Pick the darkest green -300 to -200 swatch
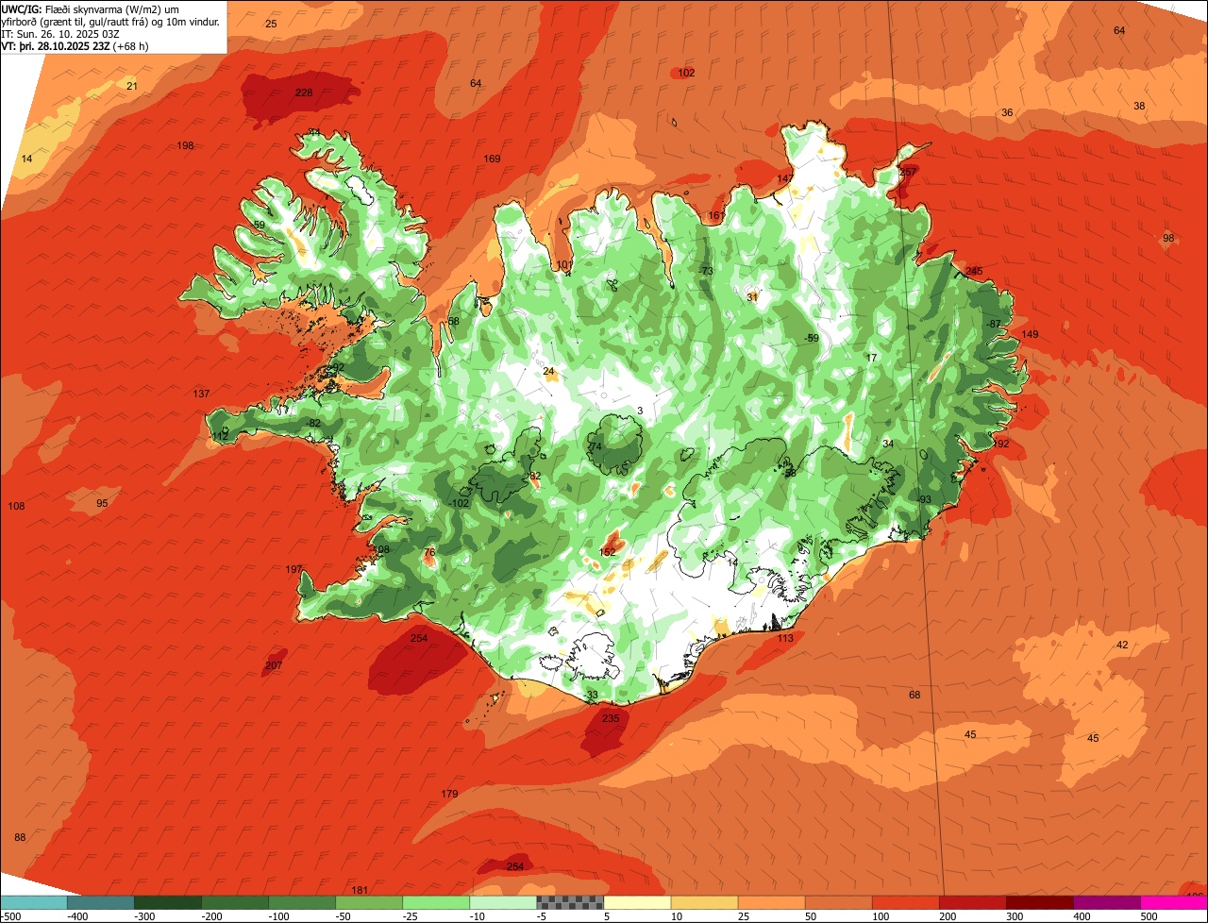Screen dimensions: 1208x923 click(x=168, y=901)
